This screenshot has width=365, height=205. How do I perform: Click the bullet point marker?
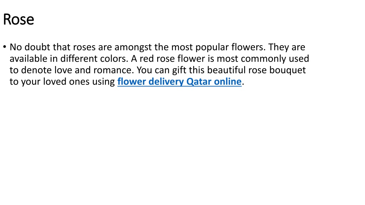(5, 47)
